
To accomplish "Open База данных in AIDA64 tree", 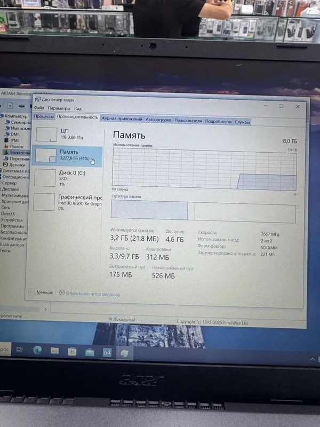I will tap(12, 244).
